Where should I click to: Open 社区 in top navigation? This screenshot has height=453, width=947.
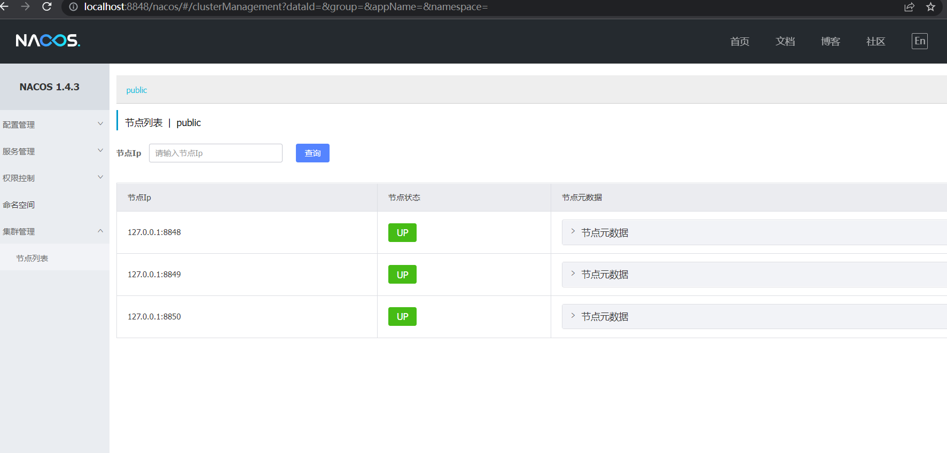876,42
